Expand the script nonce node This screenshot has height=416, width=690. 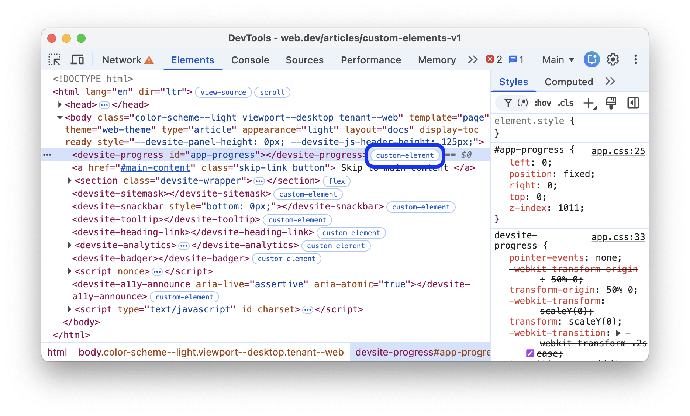pyautogui.click(x=69, y=271)
